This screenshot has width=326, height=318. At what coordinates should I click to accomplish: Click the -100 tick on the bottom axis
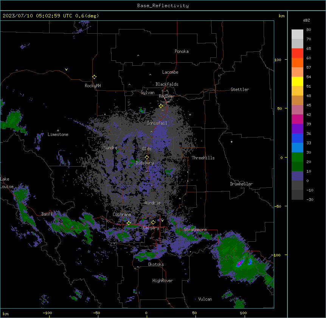[47, 313]
